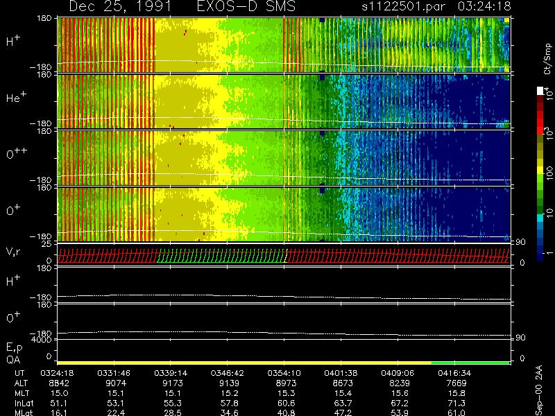The image size is (555, 416).
Task: Click the 'ALT' row label
Action: tap(21, 383)
